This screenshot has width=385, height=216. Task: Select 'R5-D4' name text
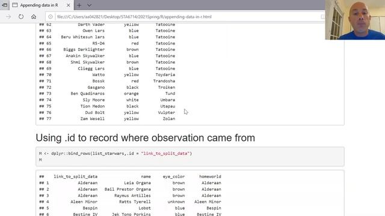click(99, 43)
